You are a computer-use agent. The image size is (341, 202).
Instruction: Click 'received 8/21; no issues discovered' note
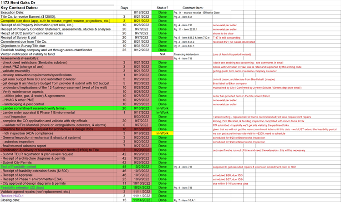coord(234,42)
